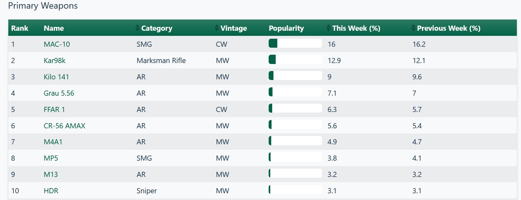Select the Marksman Rifle category cell

pos(161,60)
